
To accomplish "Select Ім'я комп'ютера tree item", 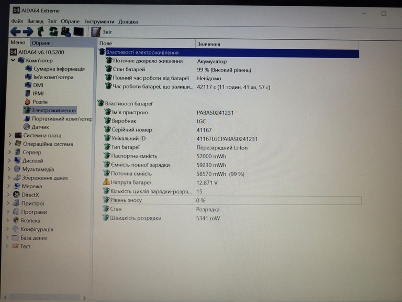I will (x=49, y=77).
